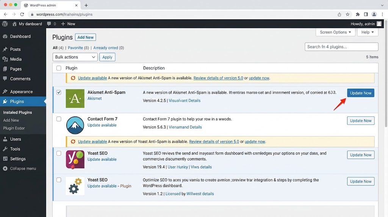
Task: Sort by Plugin column header
Action: point(71,68)
